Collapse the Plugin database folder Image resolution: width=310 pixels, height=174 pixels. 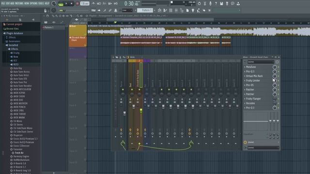[x=14, y=33]
